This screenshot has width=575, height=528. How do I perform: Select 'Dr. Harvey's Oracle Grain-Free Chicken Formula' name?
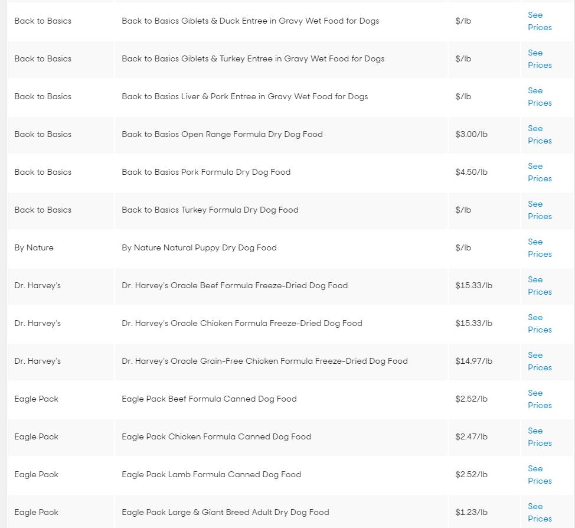click(264, 361)
